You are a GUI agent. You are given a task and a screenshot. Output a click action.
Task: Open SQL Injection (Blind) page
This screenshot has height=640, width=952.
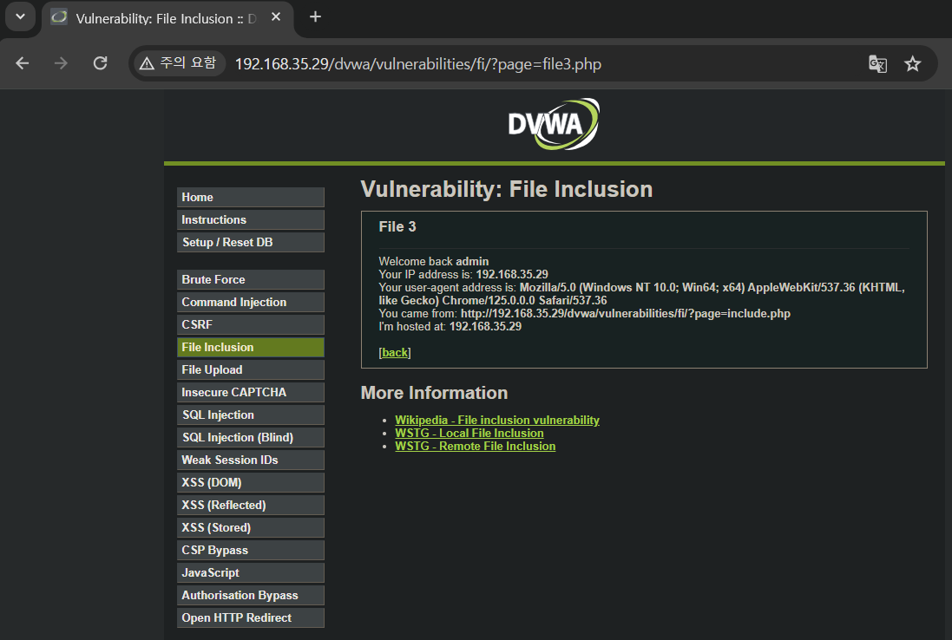coord(250,437)
